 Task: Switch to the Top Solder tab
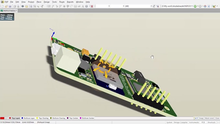[72, 118]
